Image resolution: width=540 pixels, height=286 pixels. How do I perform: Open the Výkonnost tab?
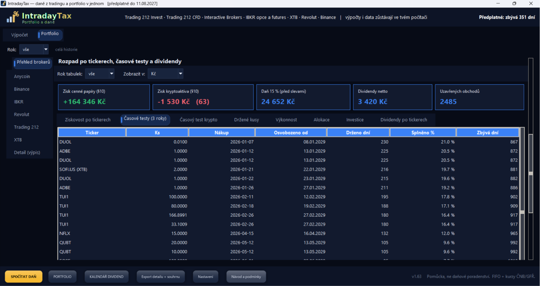(x=286, y=120)
